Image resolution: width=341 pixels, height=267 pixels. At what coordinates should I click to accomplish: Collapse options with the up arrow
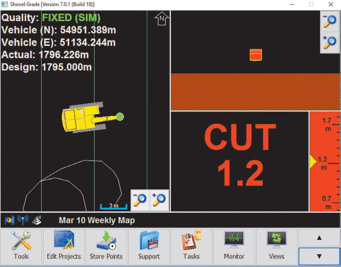point(319,238)
